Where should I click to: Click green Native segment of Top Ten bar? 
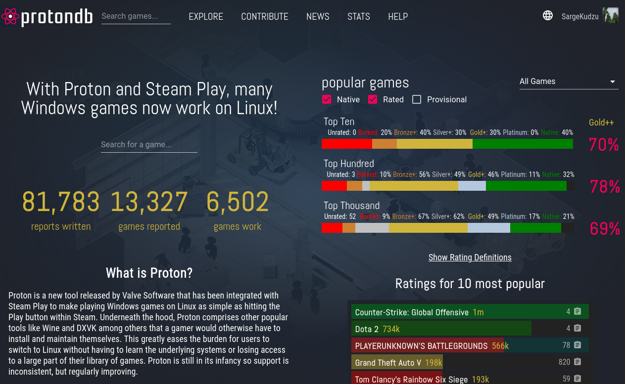pyautogui.click(x=523, y=144)
